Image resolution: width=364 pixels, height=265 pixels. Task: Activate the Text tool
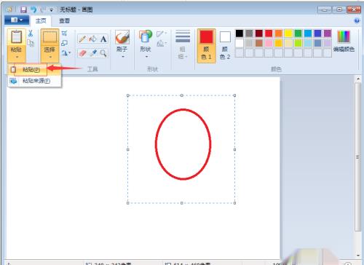pos(103,39)
